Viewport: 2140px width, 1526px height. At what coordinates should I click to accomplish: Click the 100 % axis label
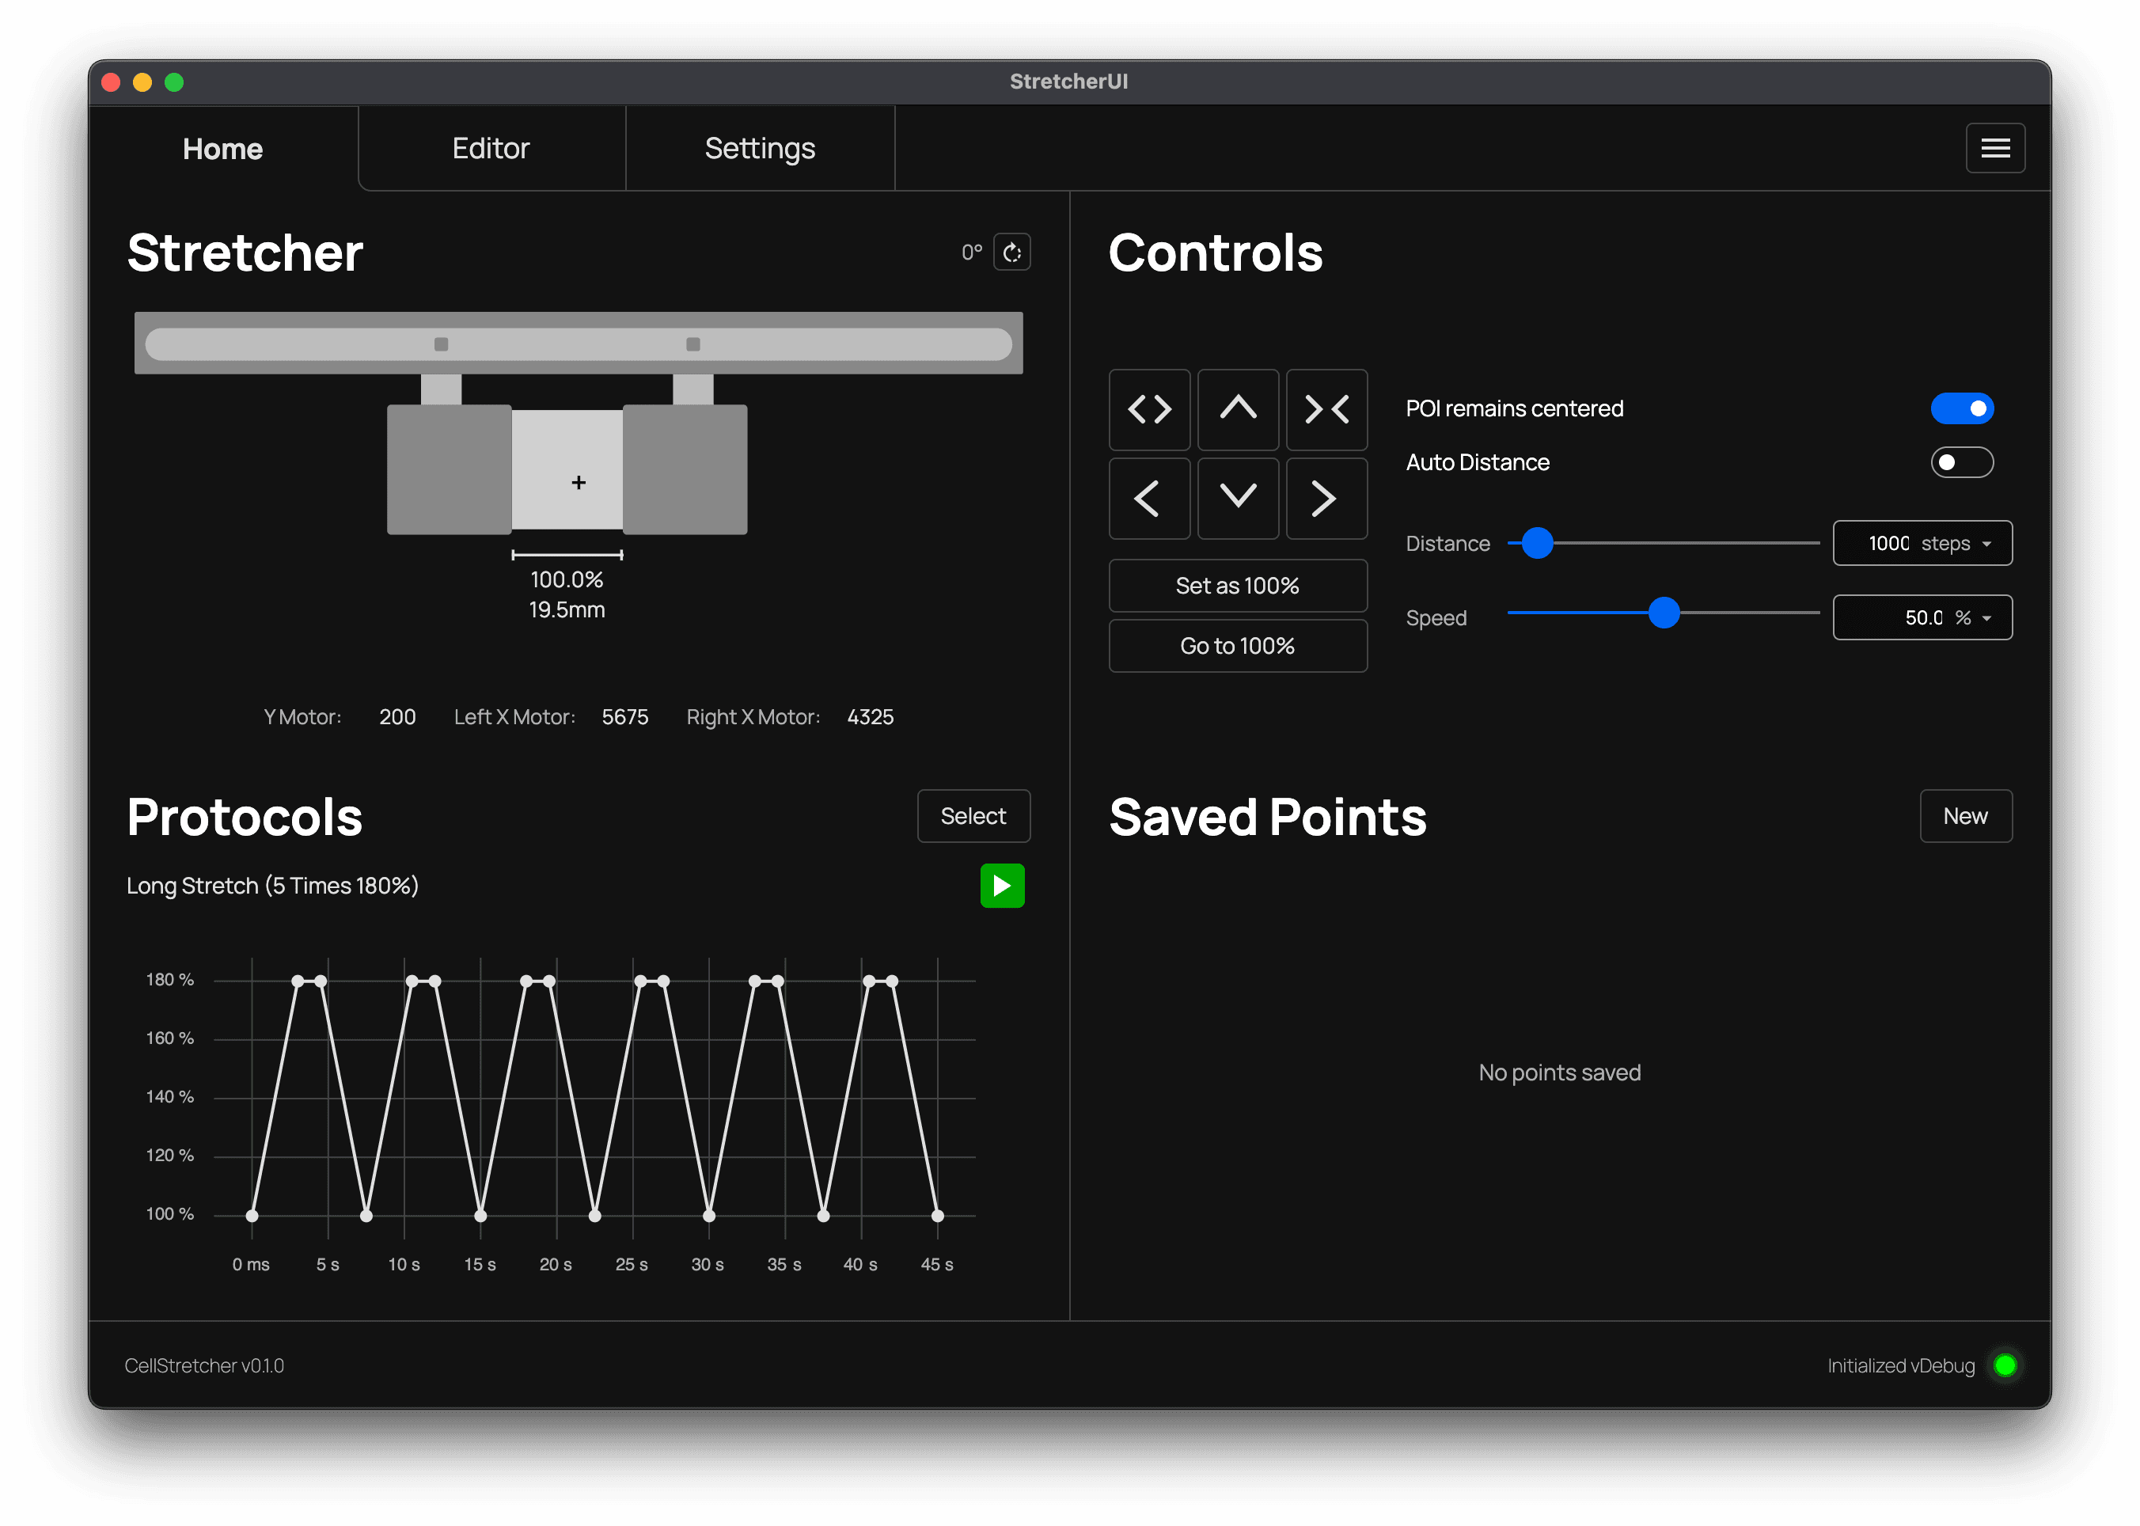click(169, 1213)
